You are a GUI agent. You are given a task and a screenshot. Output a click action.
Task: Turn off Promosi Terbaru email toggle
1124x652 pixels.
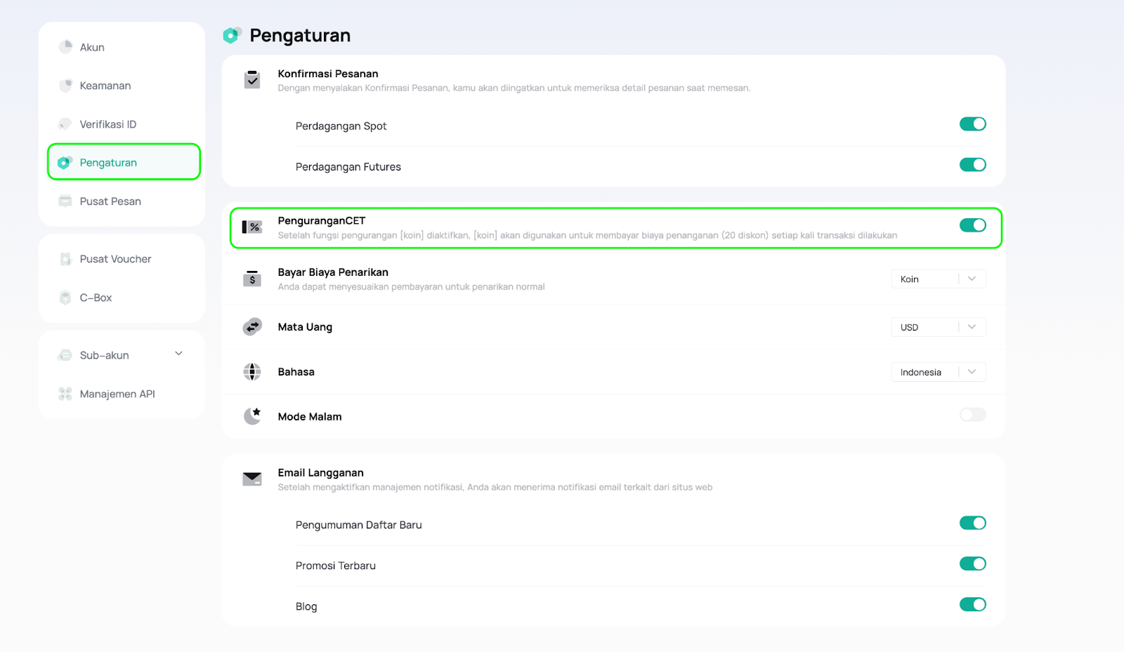click(x=973, y=564)
